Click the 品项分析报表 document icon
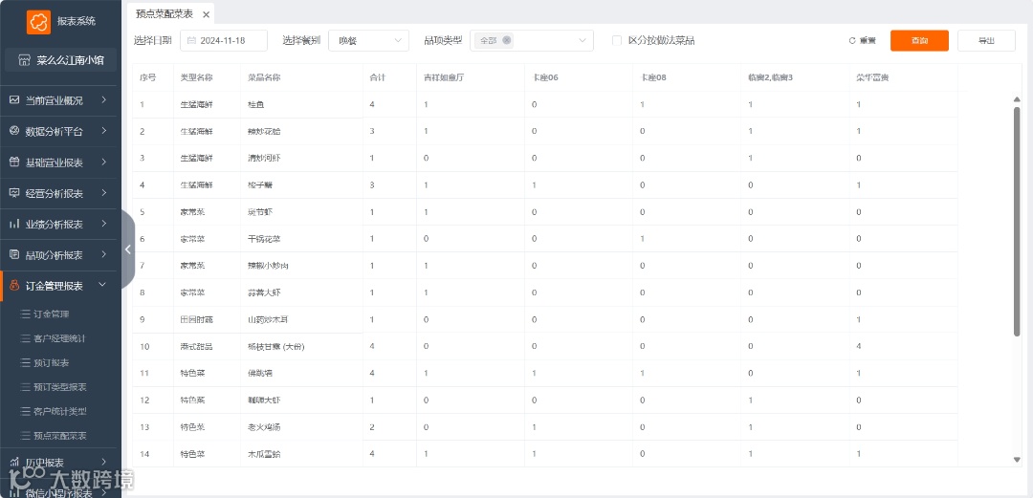Screen dimensions: 1033x498 point(14,254)
